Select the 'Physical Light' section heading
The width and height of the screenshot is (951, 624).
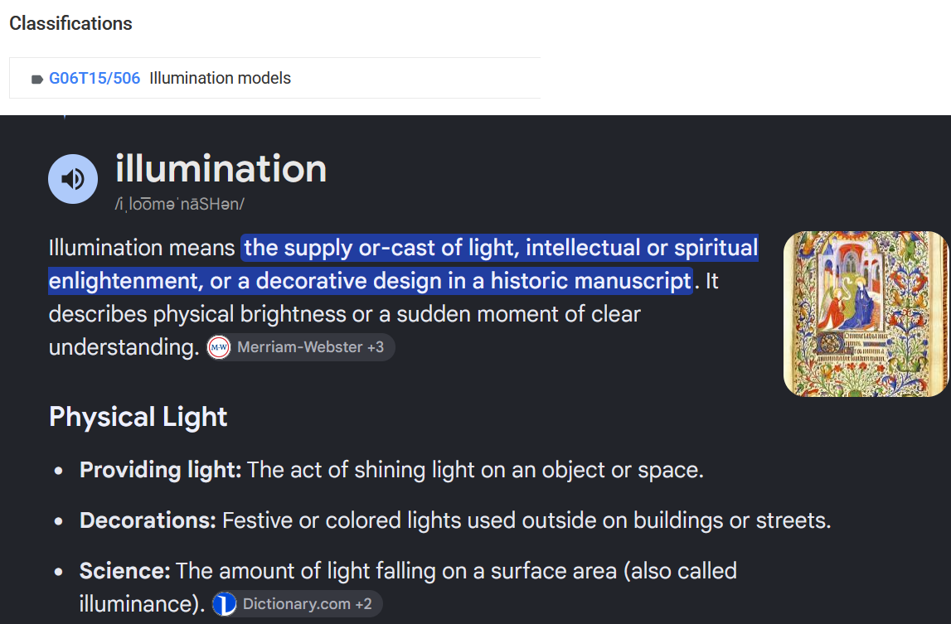138,417
